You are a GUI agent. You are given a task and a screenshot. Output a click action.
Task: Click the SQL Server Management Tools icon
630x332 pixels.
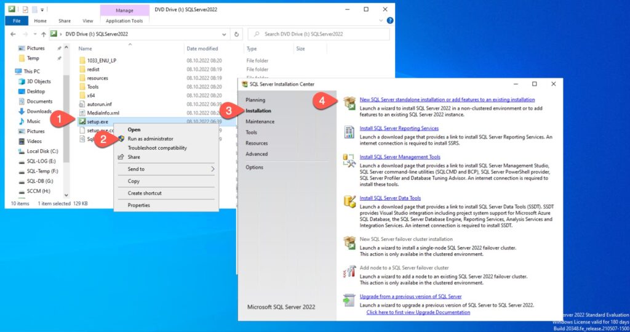(349, 161)
